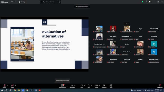Switch to the Meeting tab

22,2
